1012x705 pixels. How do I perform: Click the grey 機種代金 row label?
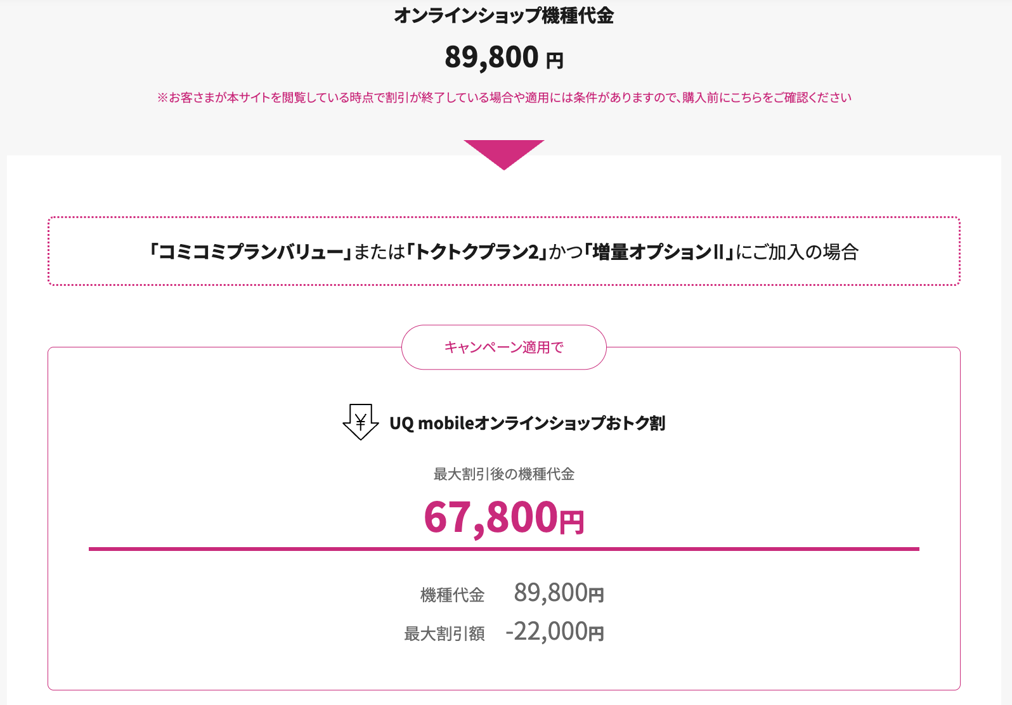tap(452, 595)
